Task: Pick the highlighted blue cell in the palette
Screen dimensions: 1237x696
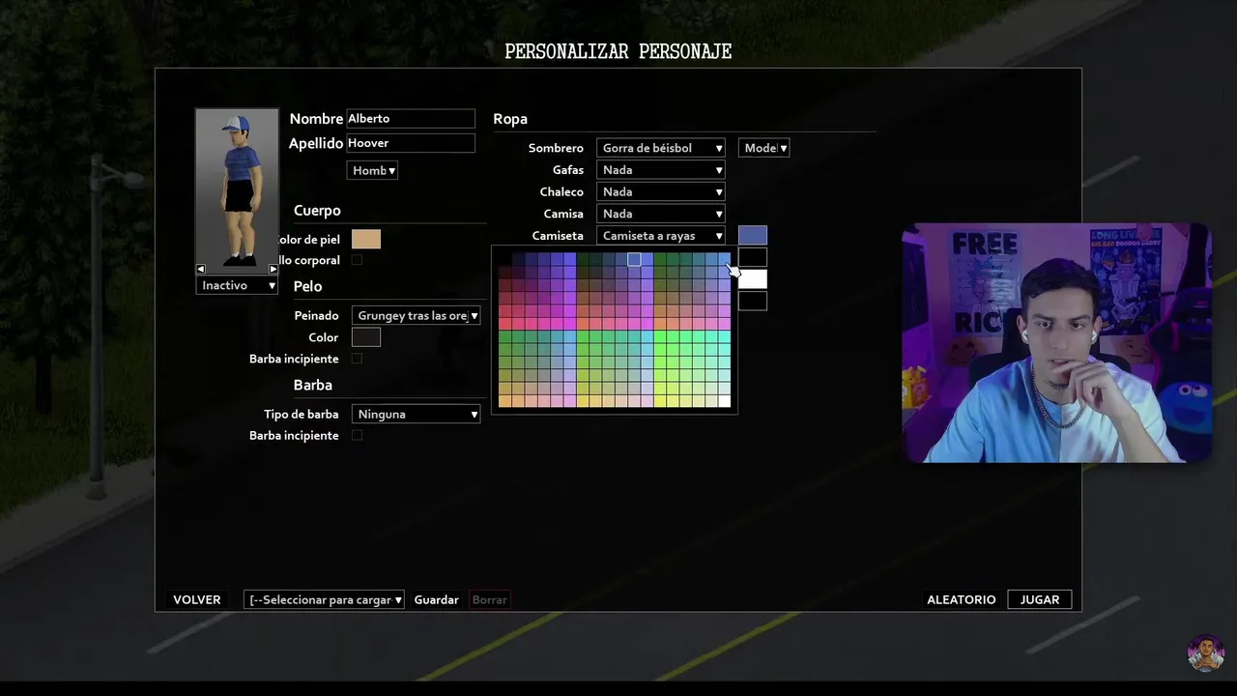Action: click(634, 259)
